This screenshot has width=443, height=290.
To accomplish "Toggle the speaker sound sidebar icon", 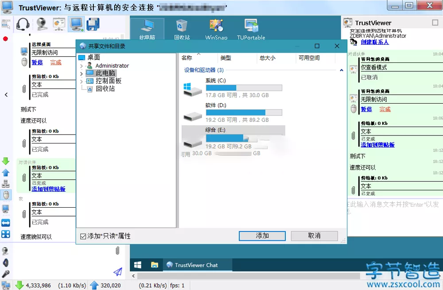I will [x=6, y=263].
